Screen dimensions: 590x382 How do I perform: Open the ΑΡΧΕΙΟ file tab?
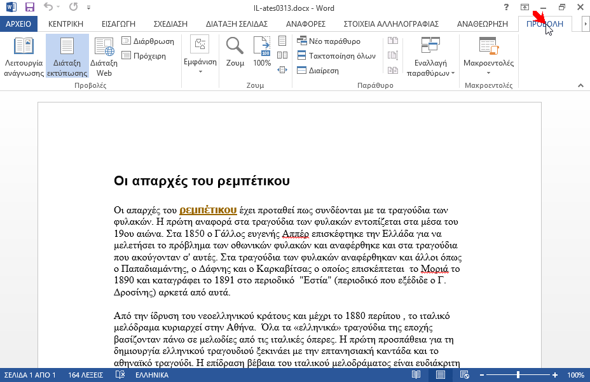18,24
